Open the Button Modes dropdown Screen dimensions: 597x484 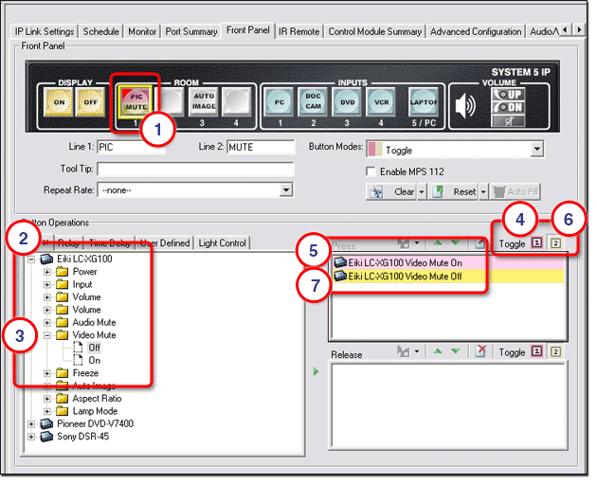[x=536, y=150]
